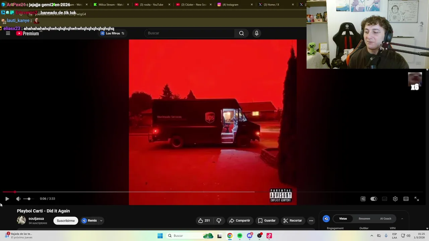The image size is (429, 241).
Task: Go to YouTube Premium home logo
Action: [x=27, y=33]
